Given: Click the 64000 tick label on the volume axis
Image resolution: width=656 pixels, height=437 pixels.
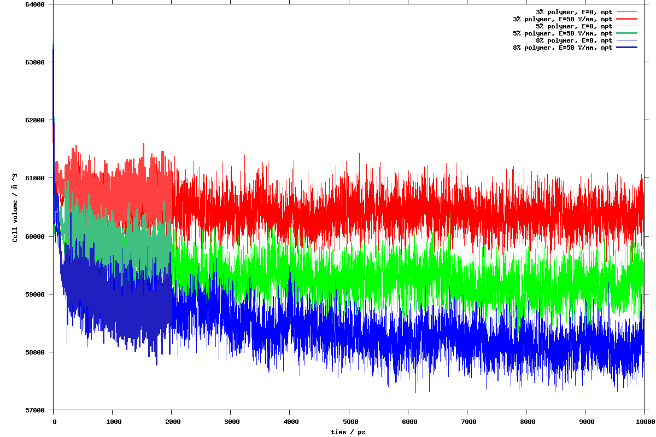Looking at the screenshot, I should 36,4.
